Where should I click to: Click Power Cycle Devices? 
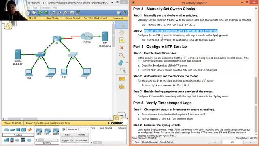pyautogui.click(x=37, y=123)
